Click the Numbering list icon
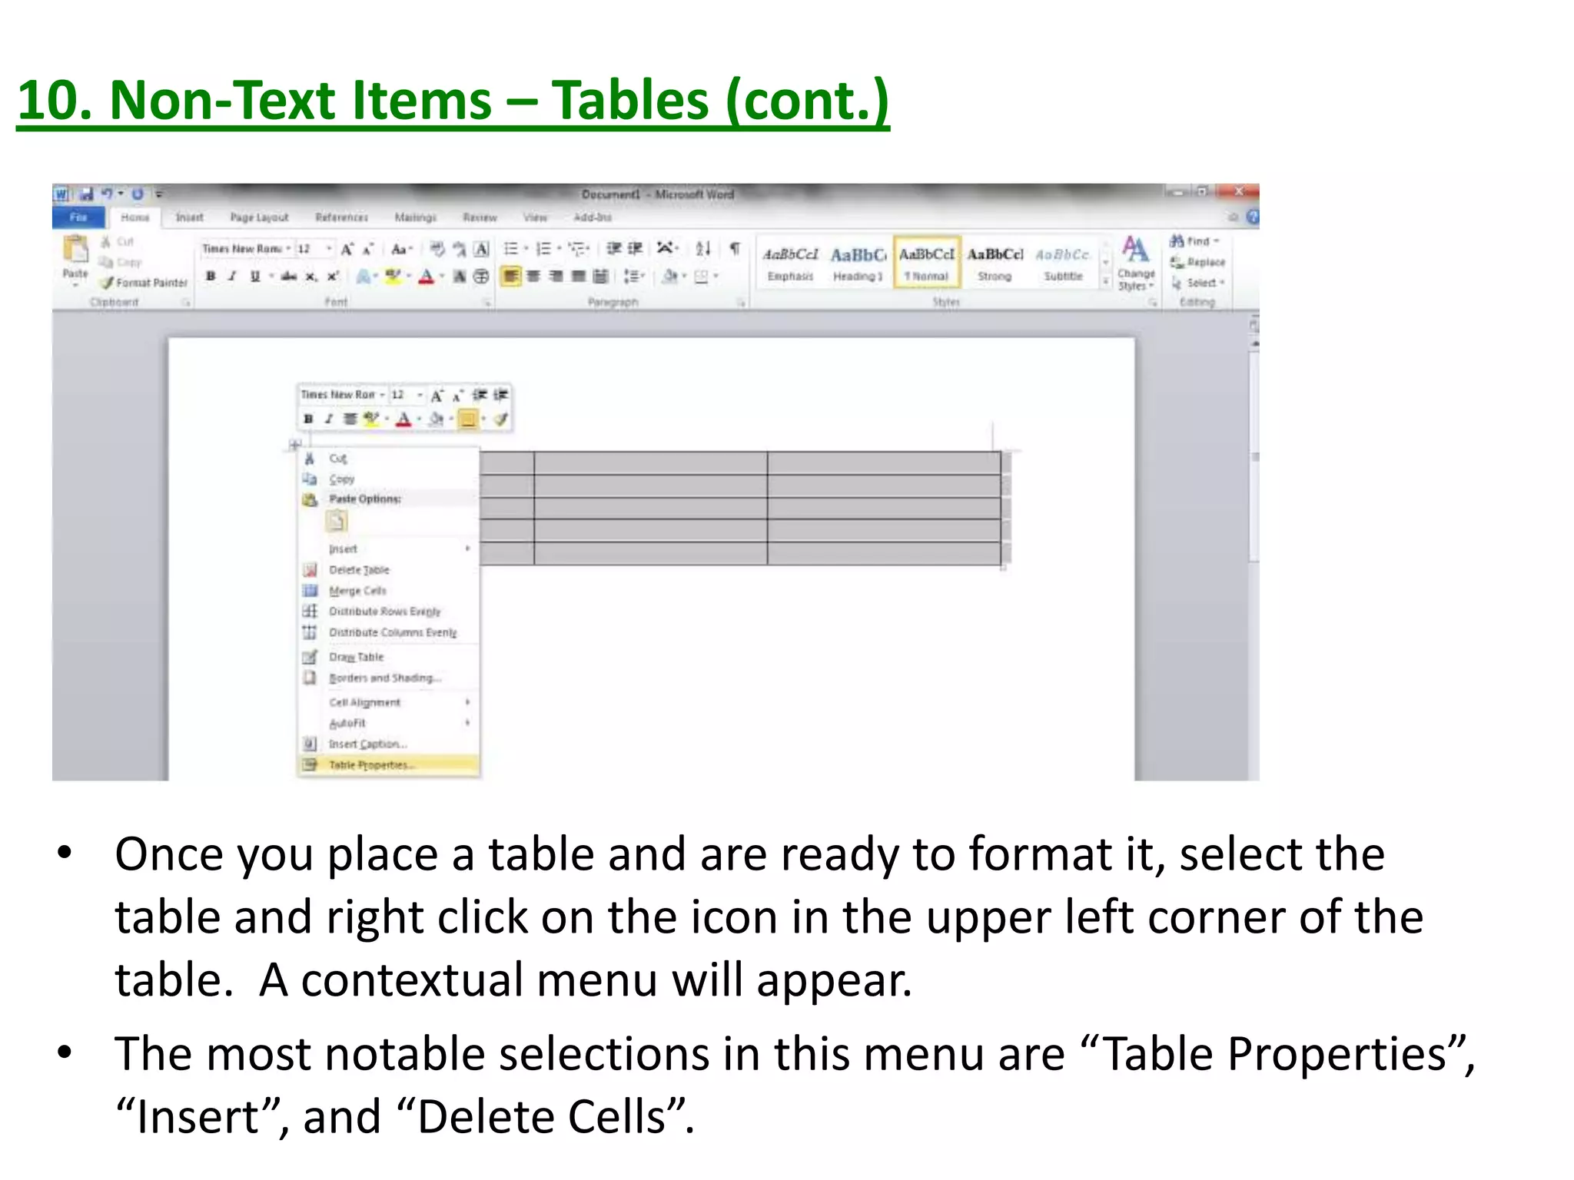The width and height of the screenshot is (1574, 1180). 543,249
